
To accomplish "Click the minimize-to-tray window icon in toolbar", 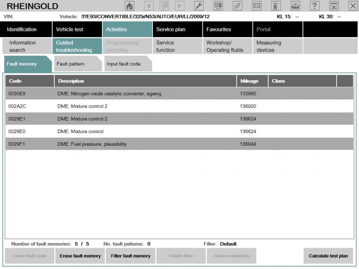I will click(x=334, y=6).
